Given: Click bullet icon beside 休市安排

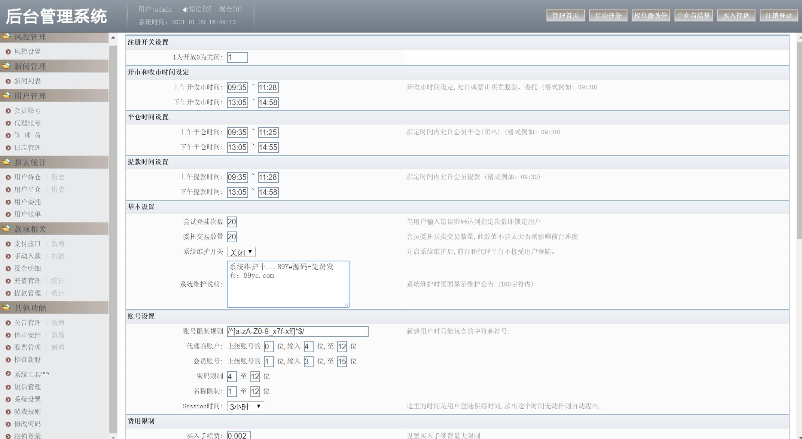Looking at the screenshot, I should tap(8, 335).
